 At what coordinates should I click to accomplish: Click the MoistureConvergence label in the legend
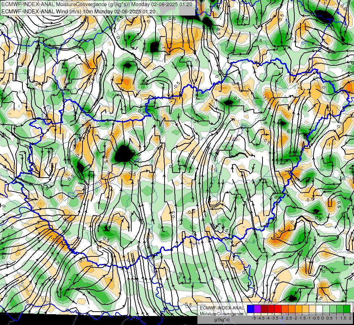[x=222, y=314]
